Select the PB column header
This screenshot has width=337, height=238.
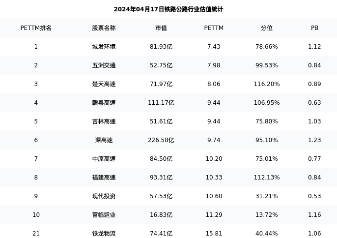(314, 28)
